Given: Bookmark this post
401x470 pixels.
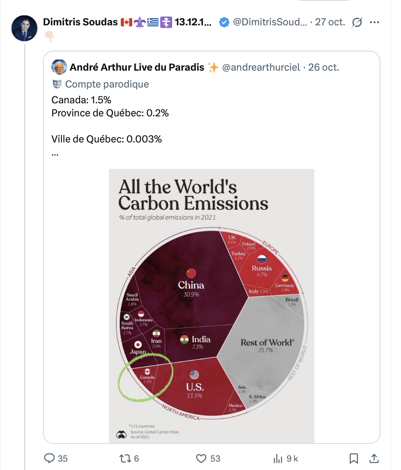Looking at the screenshot, I should pyautogui.click(x=353, y=458).
